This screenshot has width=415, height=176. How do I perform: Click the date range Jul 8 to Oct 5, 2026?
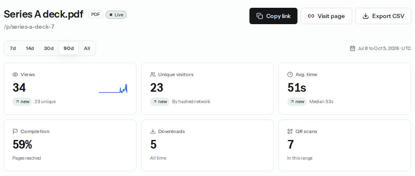[384, 48]
